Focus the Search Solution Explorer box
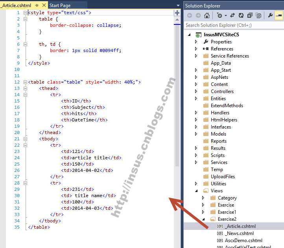284x248 pixels. (234, 25)
